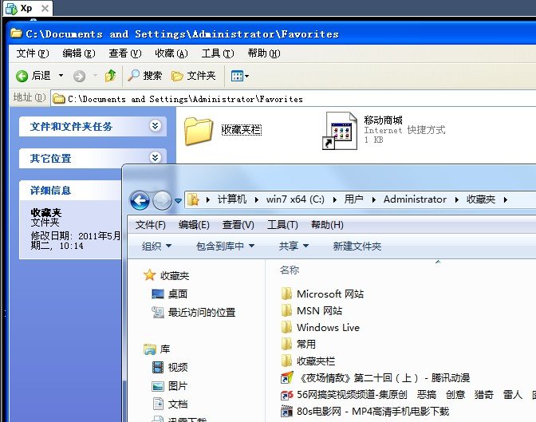Click 收藏夹 breadcrumb segment in Win7 address bar
536x422 pixels.
tap(481, 199)
